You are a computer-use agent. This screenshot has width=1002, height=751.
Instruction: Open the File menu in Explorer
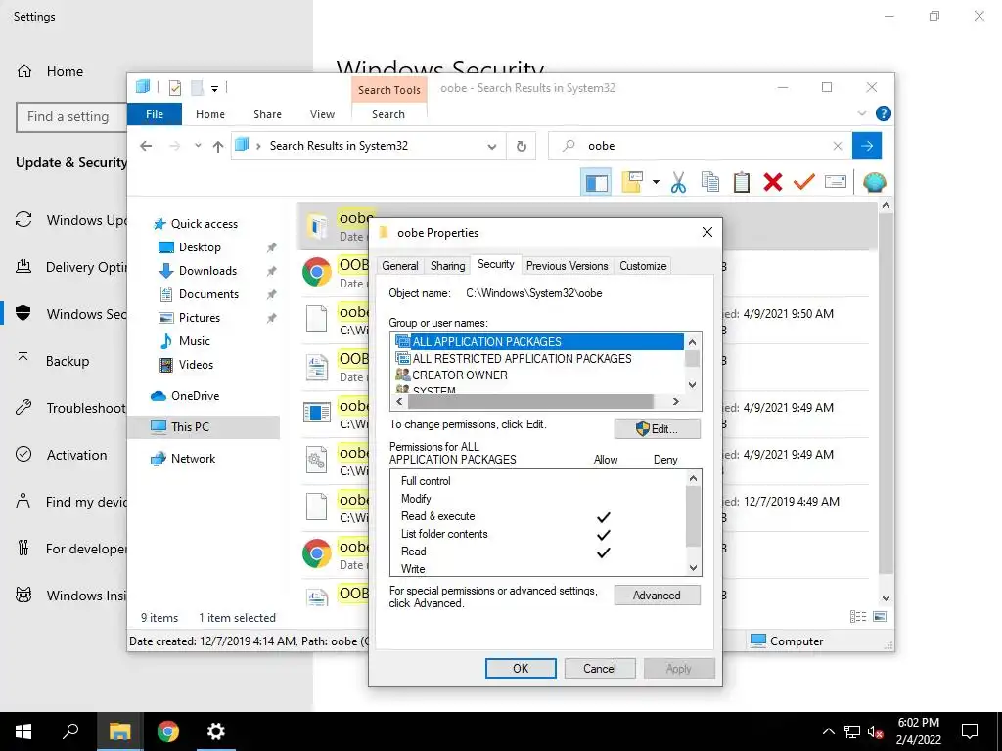click(155, 114)
